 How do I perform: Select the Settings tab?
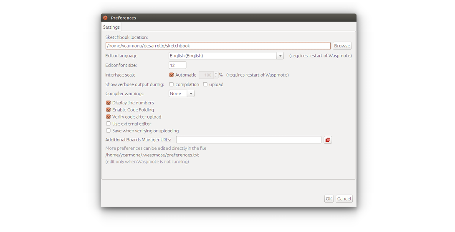(x=111, y=27)
